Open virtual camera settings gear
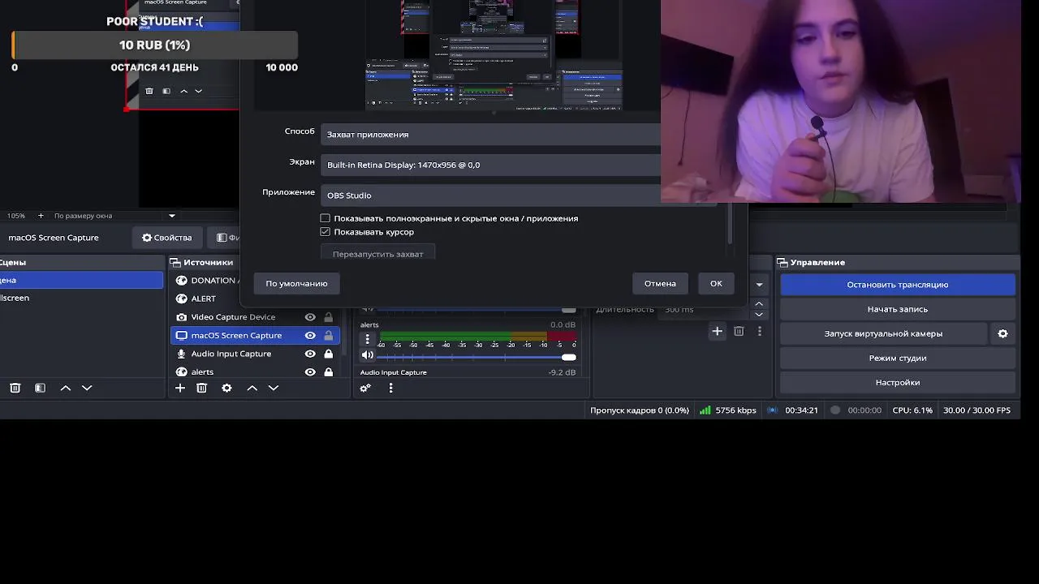Image resolution: width=1039 pixels, height=584 pixels. [1002, 333]
